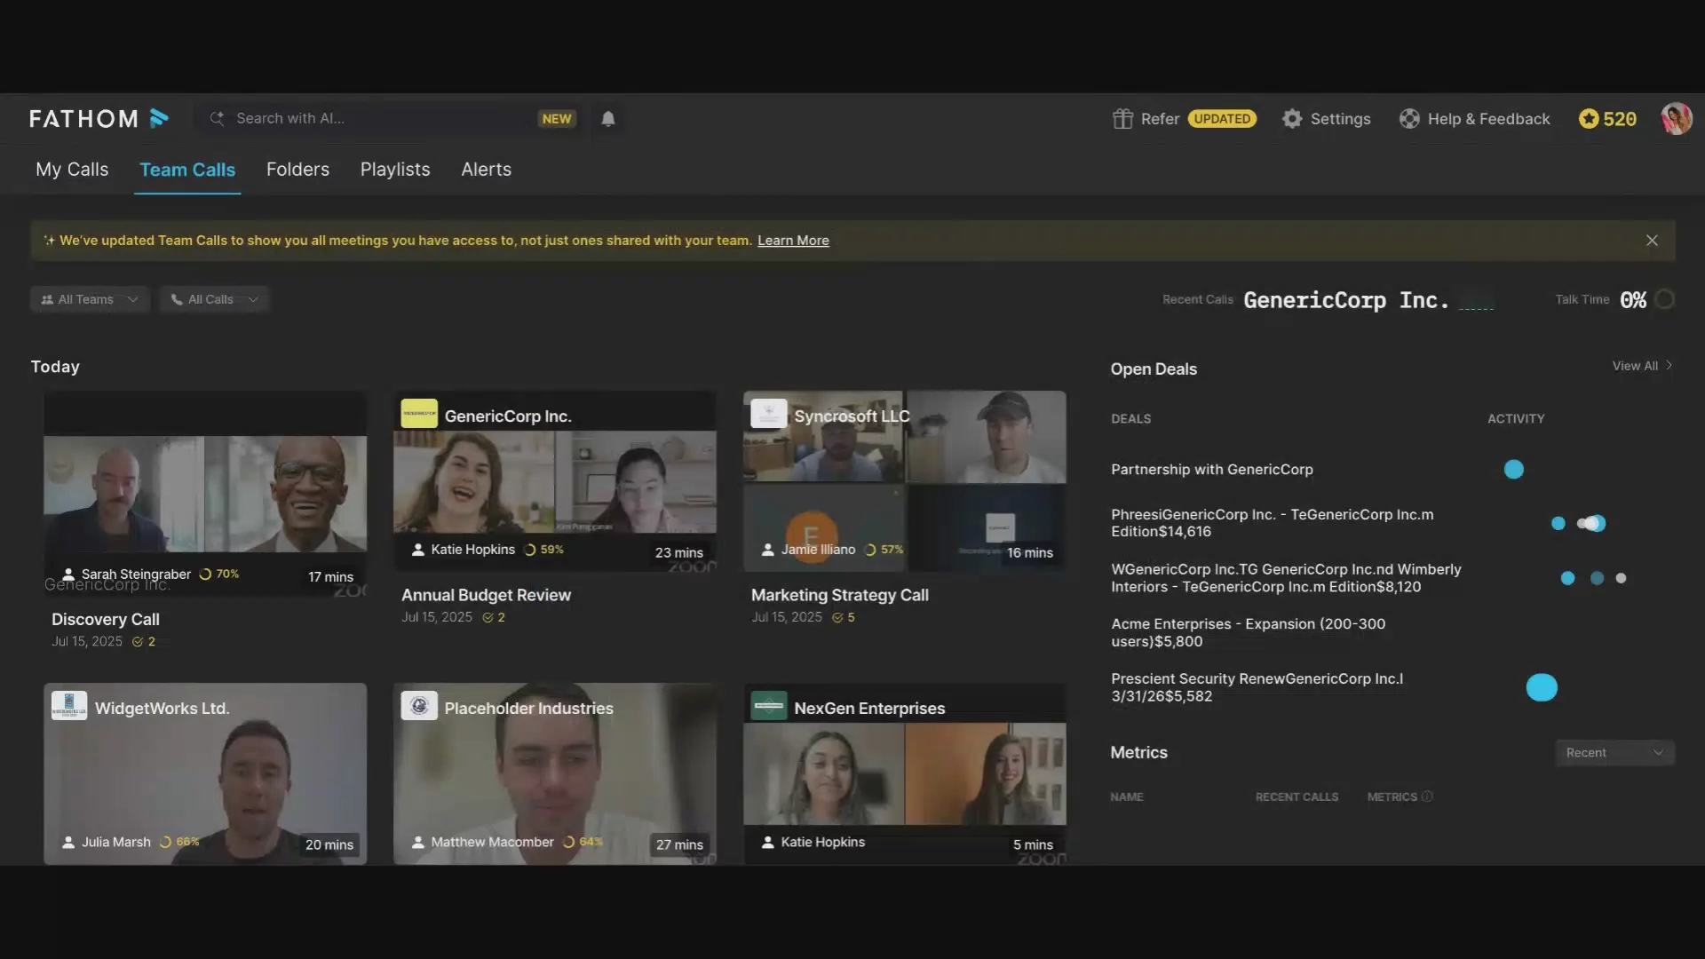Open the Metrics Recent dropdown
Screen dimensions: 1705x959
[x=1614, y=753]
